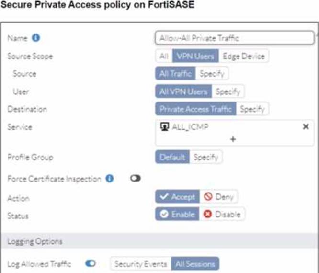The width and height of the screenshot is (319, 273).
Task: Click the info icon next to Name
Action: (x=36, y=38)
